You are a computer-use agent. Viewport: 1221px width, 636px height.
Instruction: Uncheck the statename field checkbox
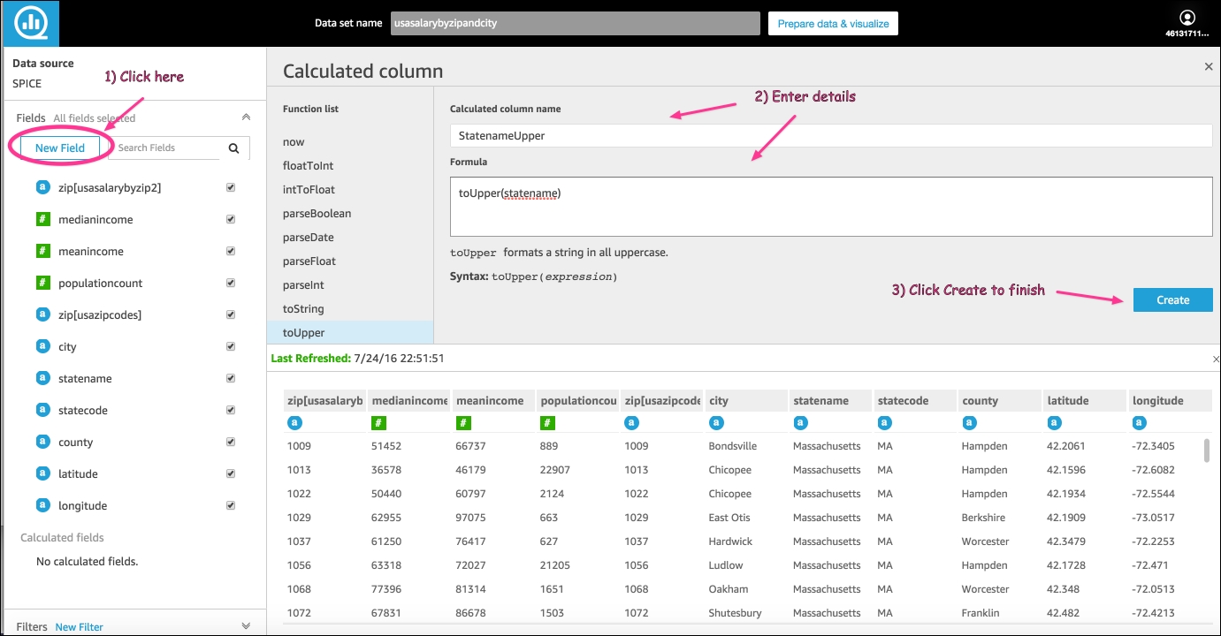coord(231,378)
